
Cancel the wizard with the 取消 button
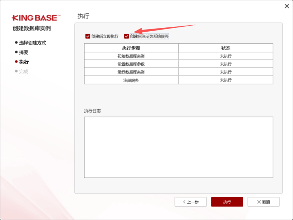pos(263,202)
